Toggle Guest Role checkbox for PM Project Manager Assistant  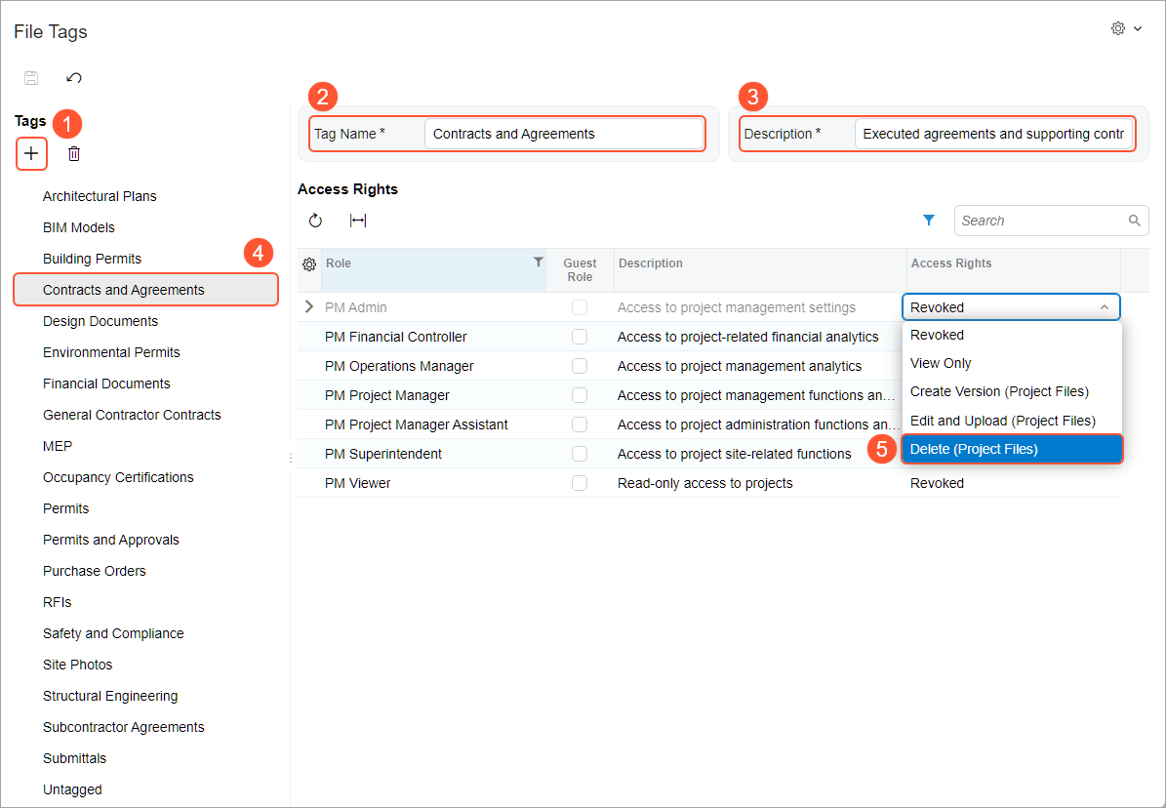[x=580, y=424]
